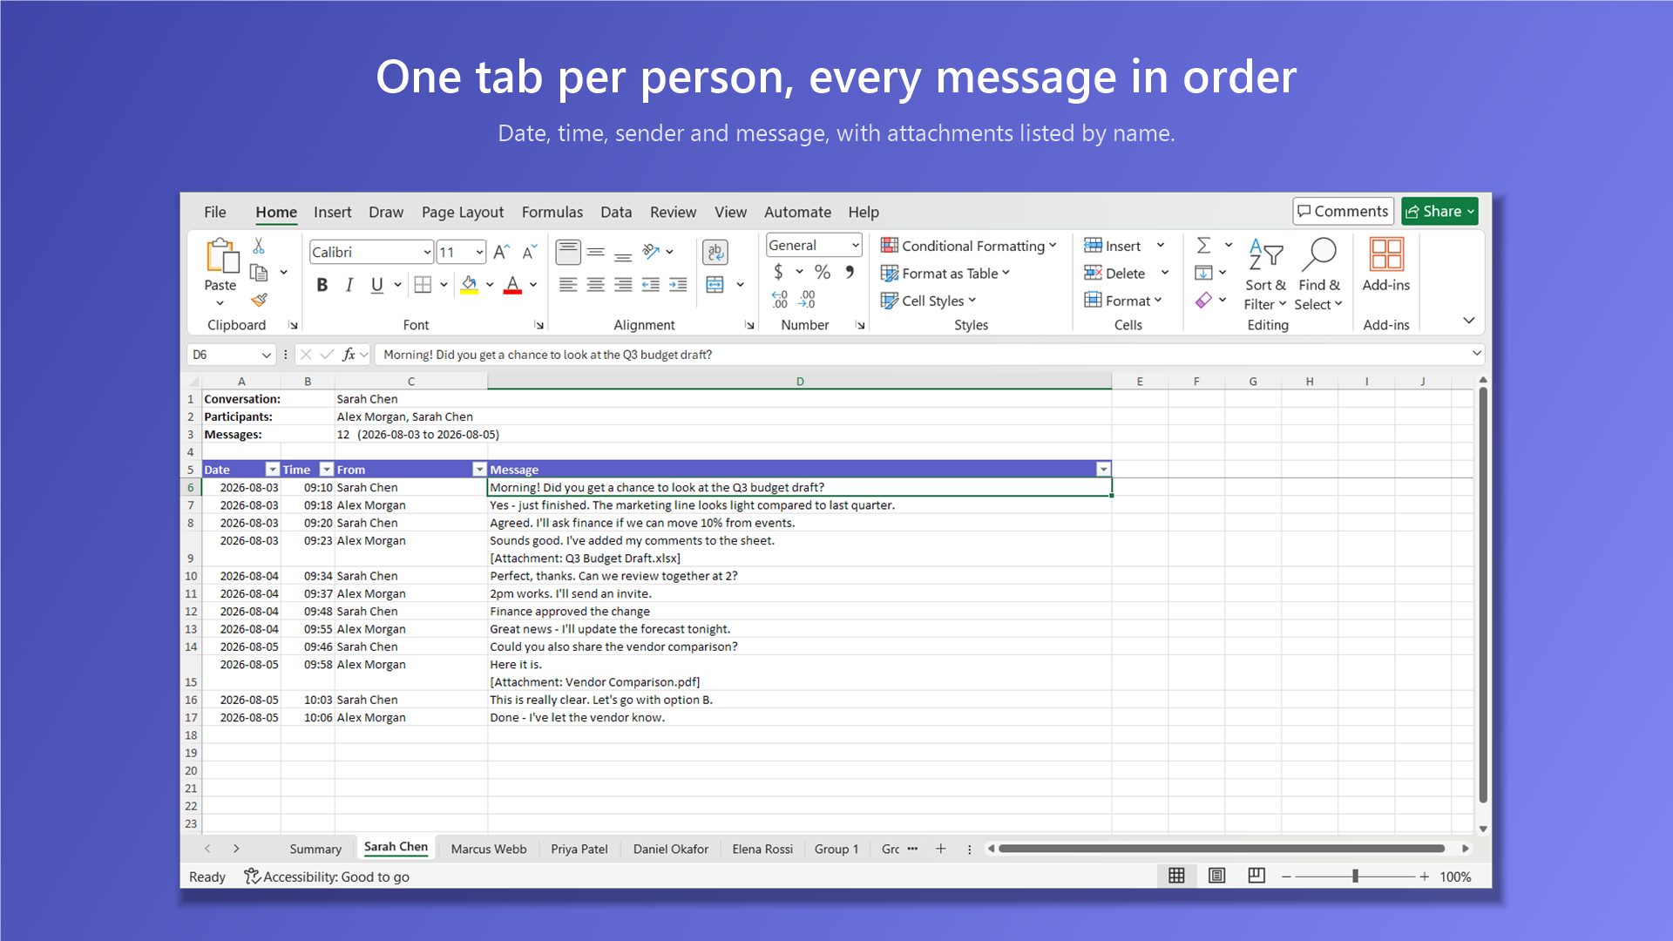Toggle Top Align button

click(x=568, y=252)
